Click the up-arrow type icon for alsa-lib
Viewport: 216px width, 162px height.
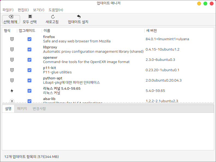12,101
